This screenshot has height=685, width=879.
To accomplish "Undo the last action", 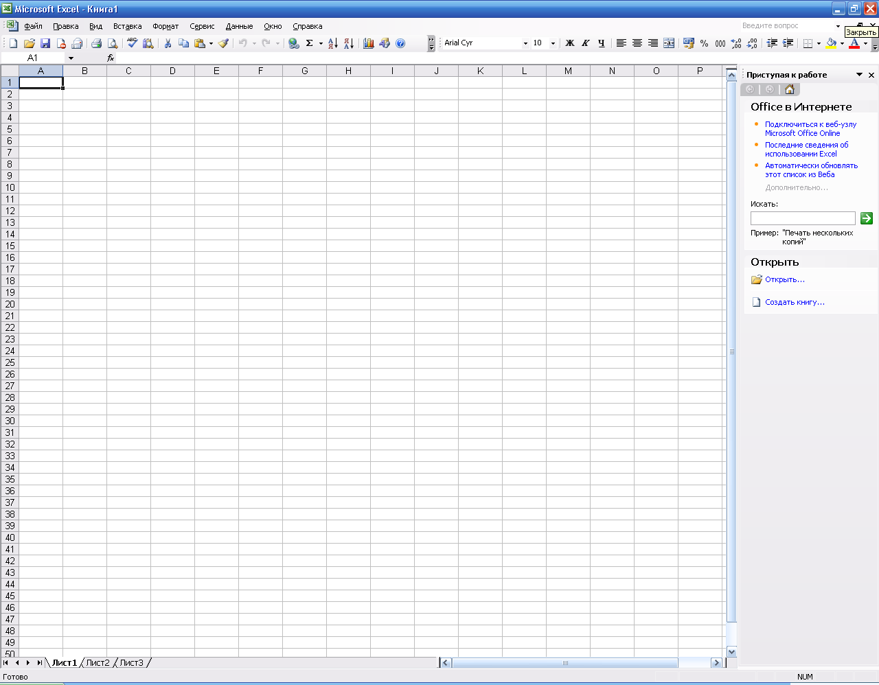I will tap(242, 43).
